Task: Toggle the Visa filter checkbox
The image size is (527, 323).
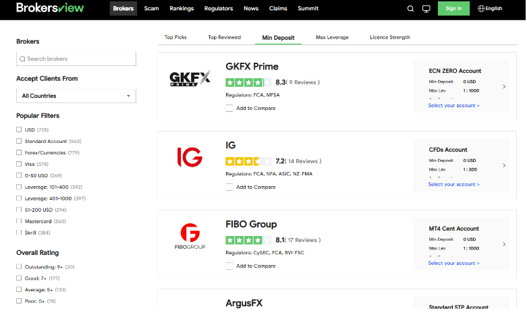Action: tap(19, 164)
